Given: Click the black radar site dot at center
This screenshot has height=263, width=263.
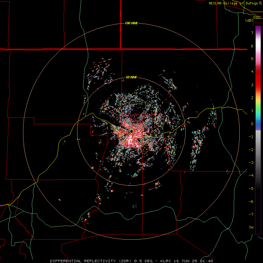Looking at the screenshot, I should (131, 131).
